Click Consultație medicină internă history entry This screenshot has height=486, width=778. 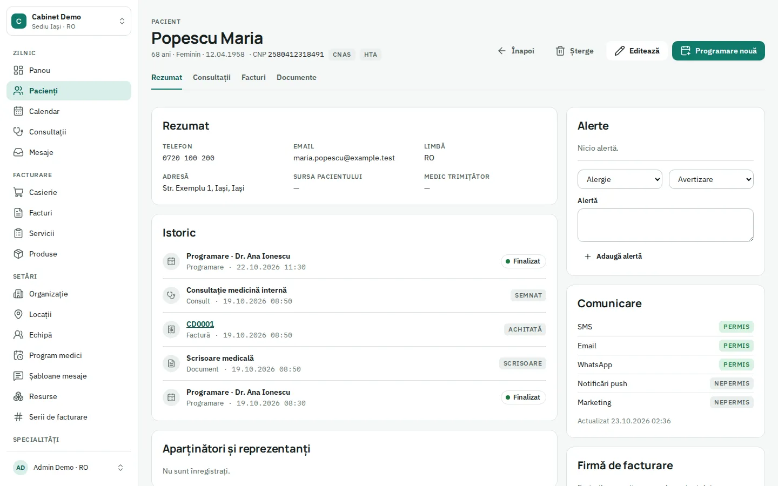tap(354, 295)
